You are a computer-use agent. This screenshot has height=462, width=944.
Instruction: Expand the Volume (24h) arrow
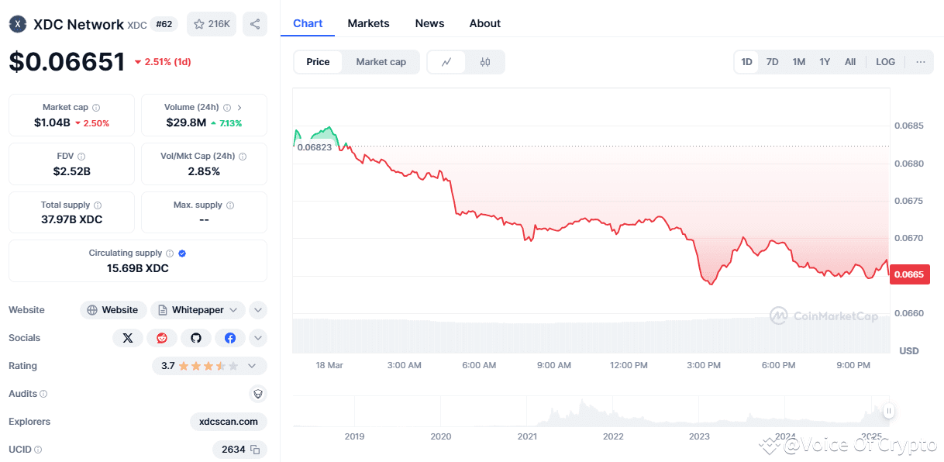(239, 108)
